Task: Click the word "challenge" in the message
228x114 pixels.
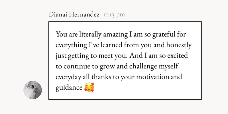Action: (x=143, y=67)
